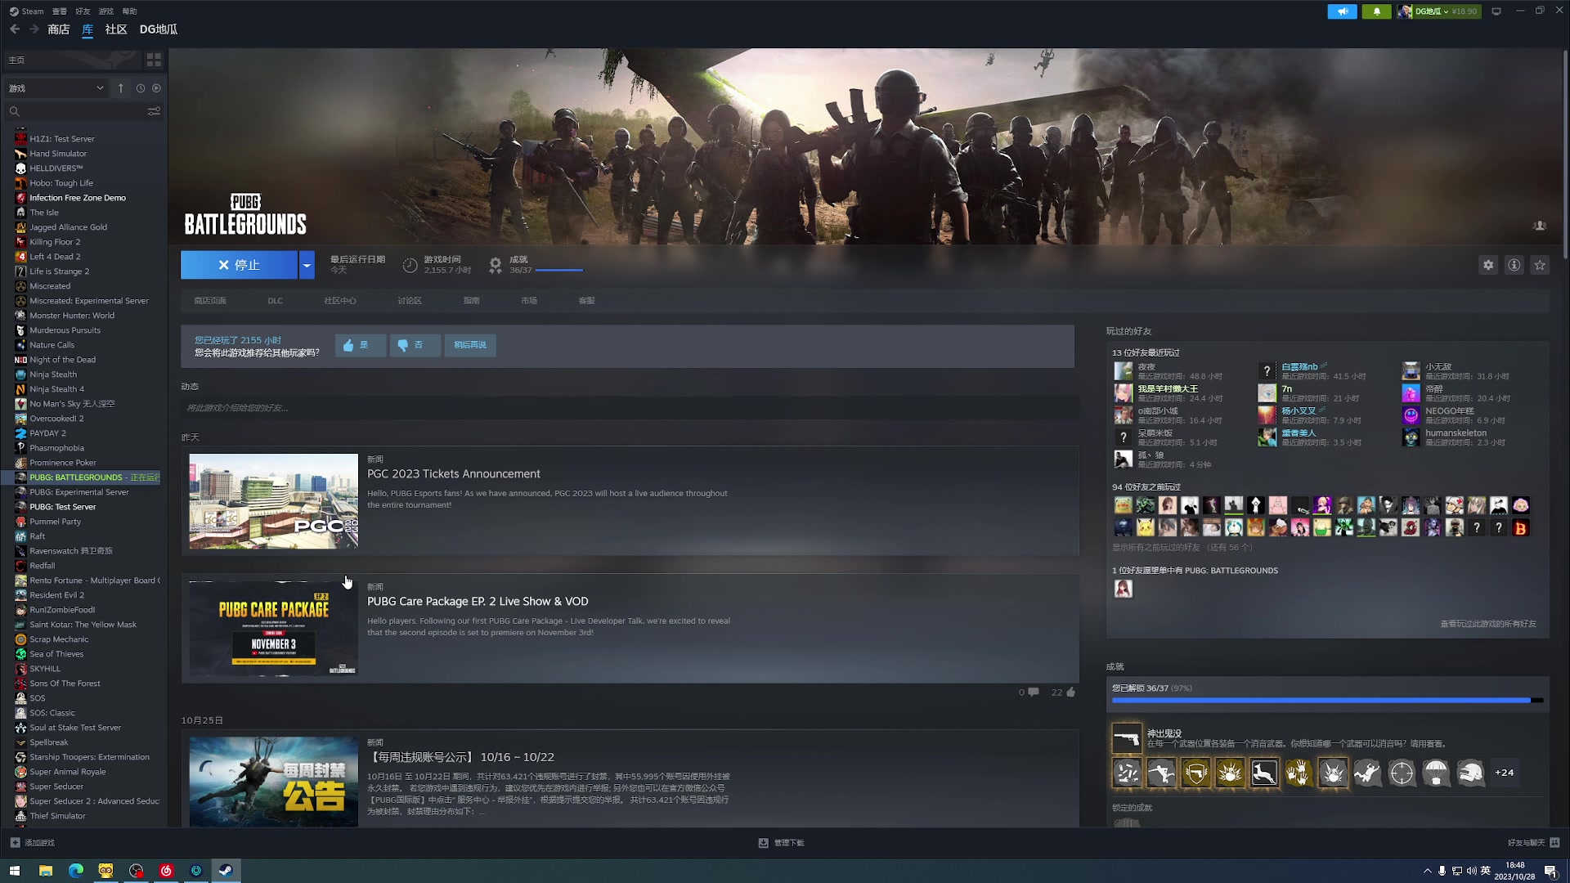The image size is (1570, 883).
Task: Open the PUBG Care Package news thumbnail
Action: pyautogui.click(x=273, y=630)
